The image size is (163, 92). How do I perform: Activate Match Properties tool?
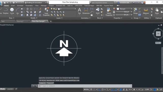(109, 12)
